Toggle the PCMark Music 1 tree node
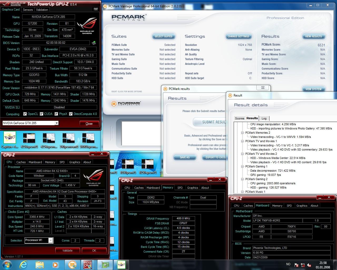Screen dimensions: 337x270 242,192
